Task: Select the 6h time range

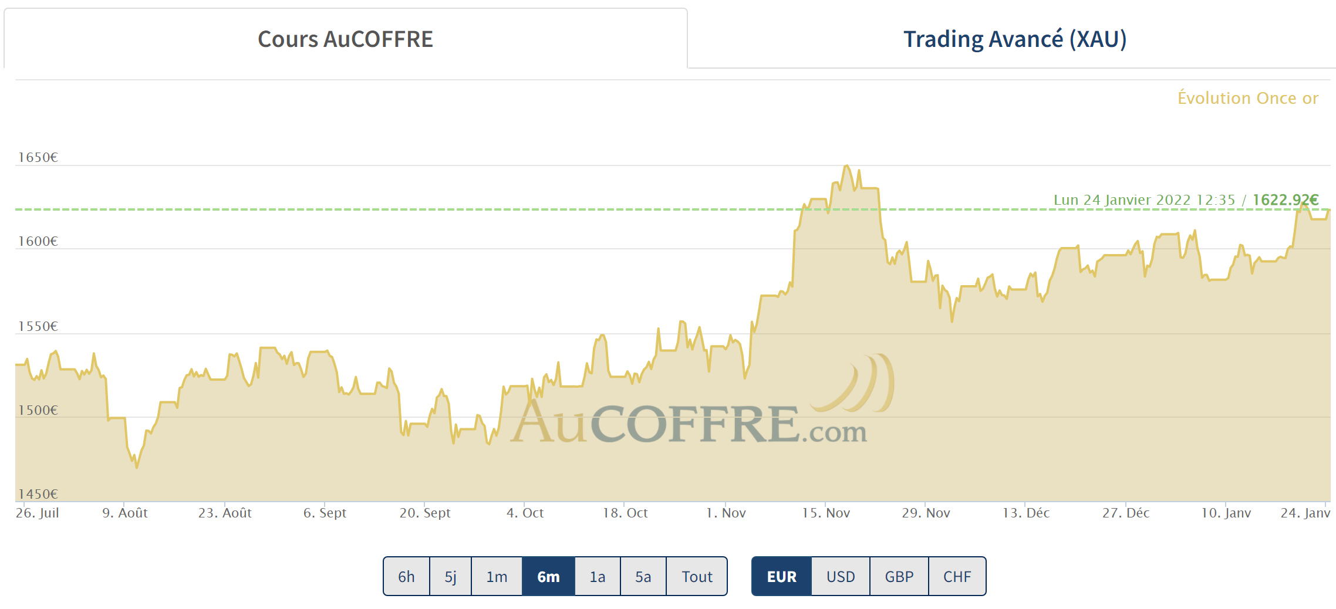Action: 406,577
